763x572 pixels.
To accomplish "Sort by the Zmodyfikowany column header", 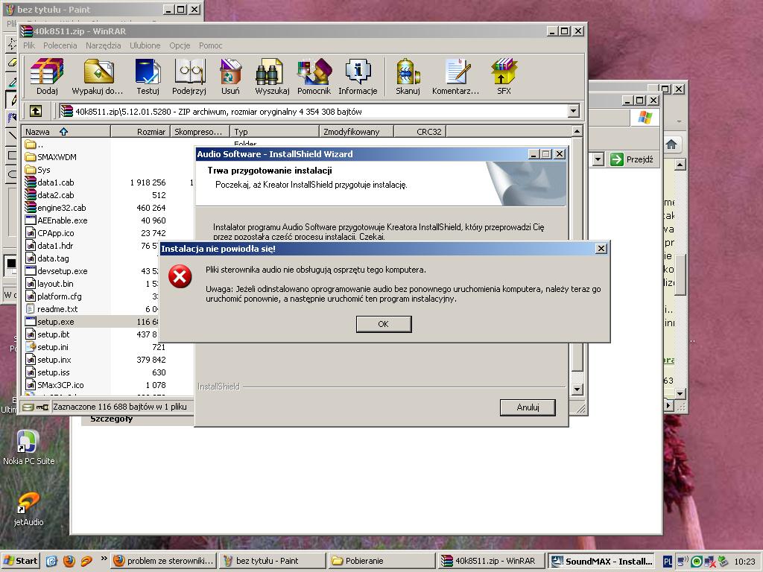I will pyautogui.click(x=357, y=131).
